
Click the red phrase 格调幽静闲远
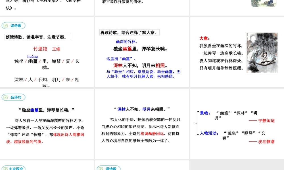coord(152,134)
